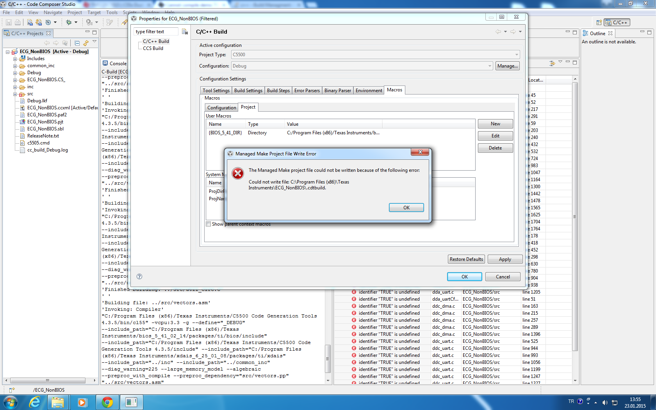Click the Problems view filter arrows icon
This screenshot has height=410, width=656.
pos(552,63)
